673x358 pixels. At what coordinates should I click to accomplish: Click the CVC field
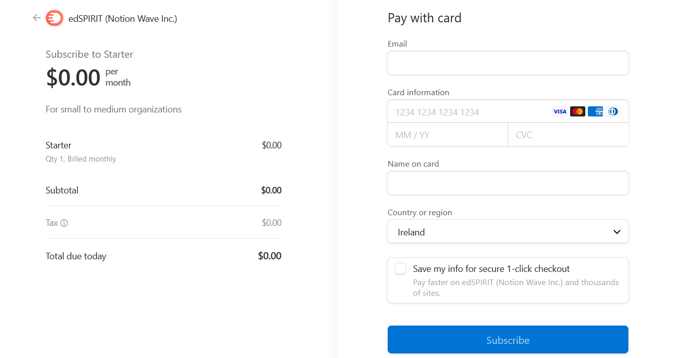coord(569,135)
